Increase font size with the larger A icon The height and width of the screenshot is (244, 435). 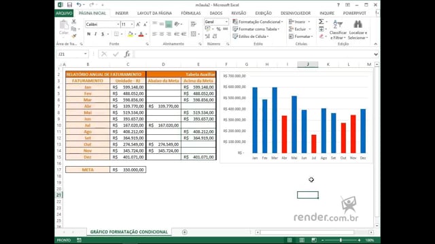[x=138, y=24]
